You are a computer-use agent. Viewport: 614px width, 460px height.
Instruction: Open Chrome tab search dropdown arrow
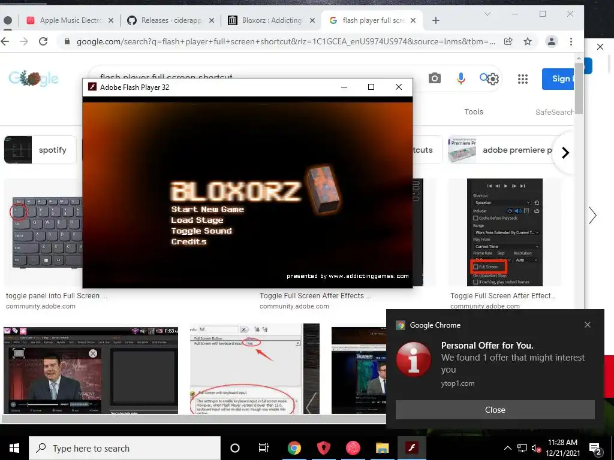487,14
